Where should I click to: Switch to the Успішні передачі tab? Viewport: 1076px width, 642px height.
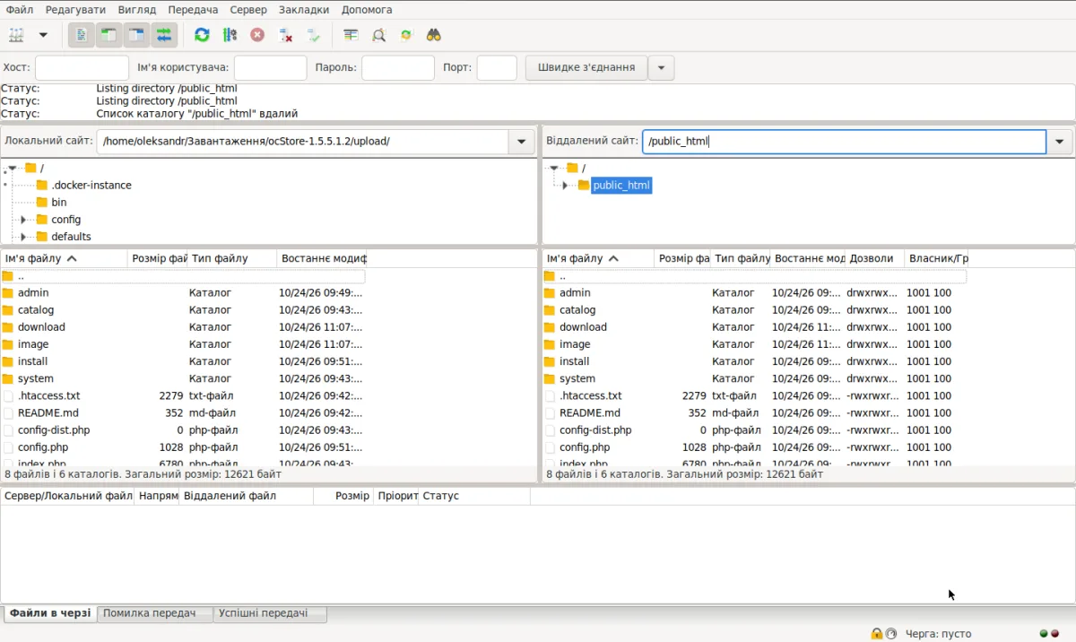pyautogui.click(x=270, y=613)
